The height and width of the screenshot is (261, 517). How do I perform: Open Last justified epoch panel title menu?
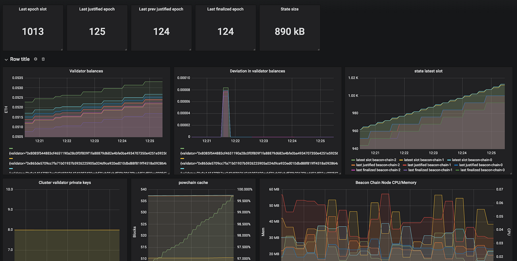[97, 9]
